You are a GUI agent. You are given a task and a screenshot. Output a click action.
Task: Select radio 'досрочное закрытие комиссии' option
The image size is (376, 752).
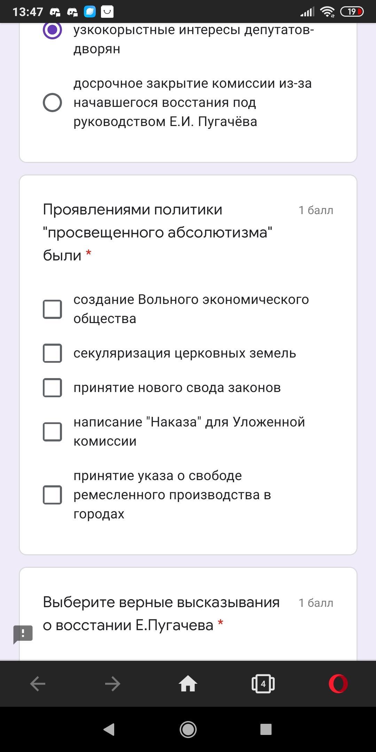pos(53,102)
